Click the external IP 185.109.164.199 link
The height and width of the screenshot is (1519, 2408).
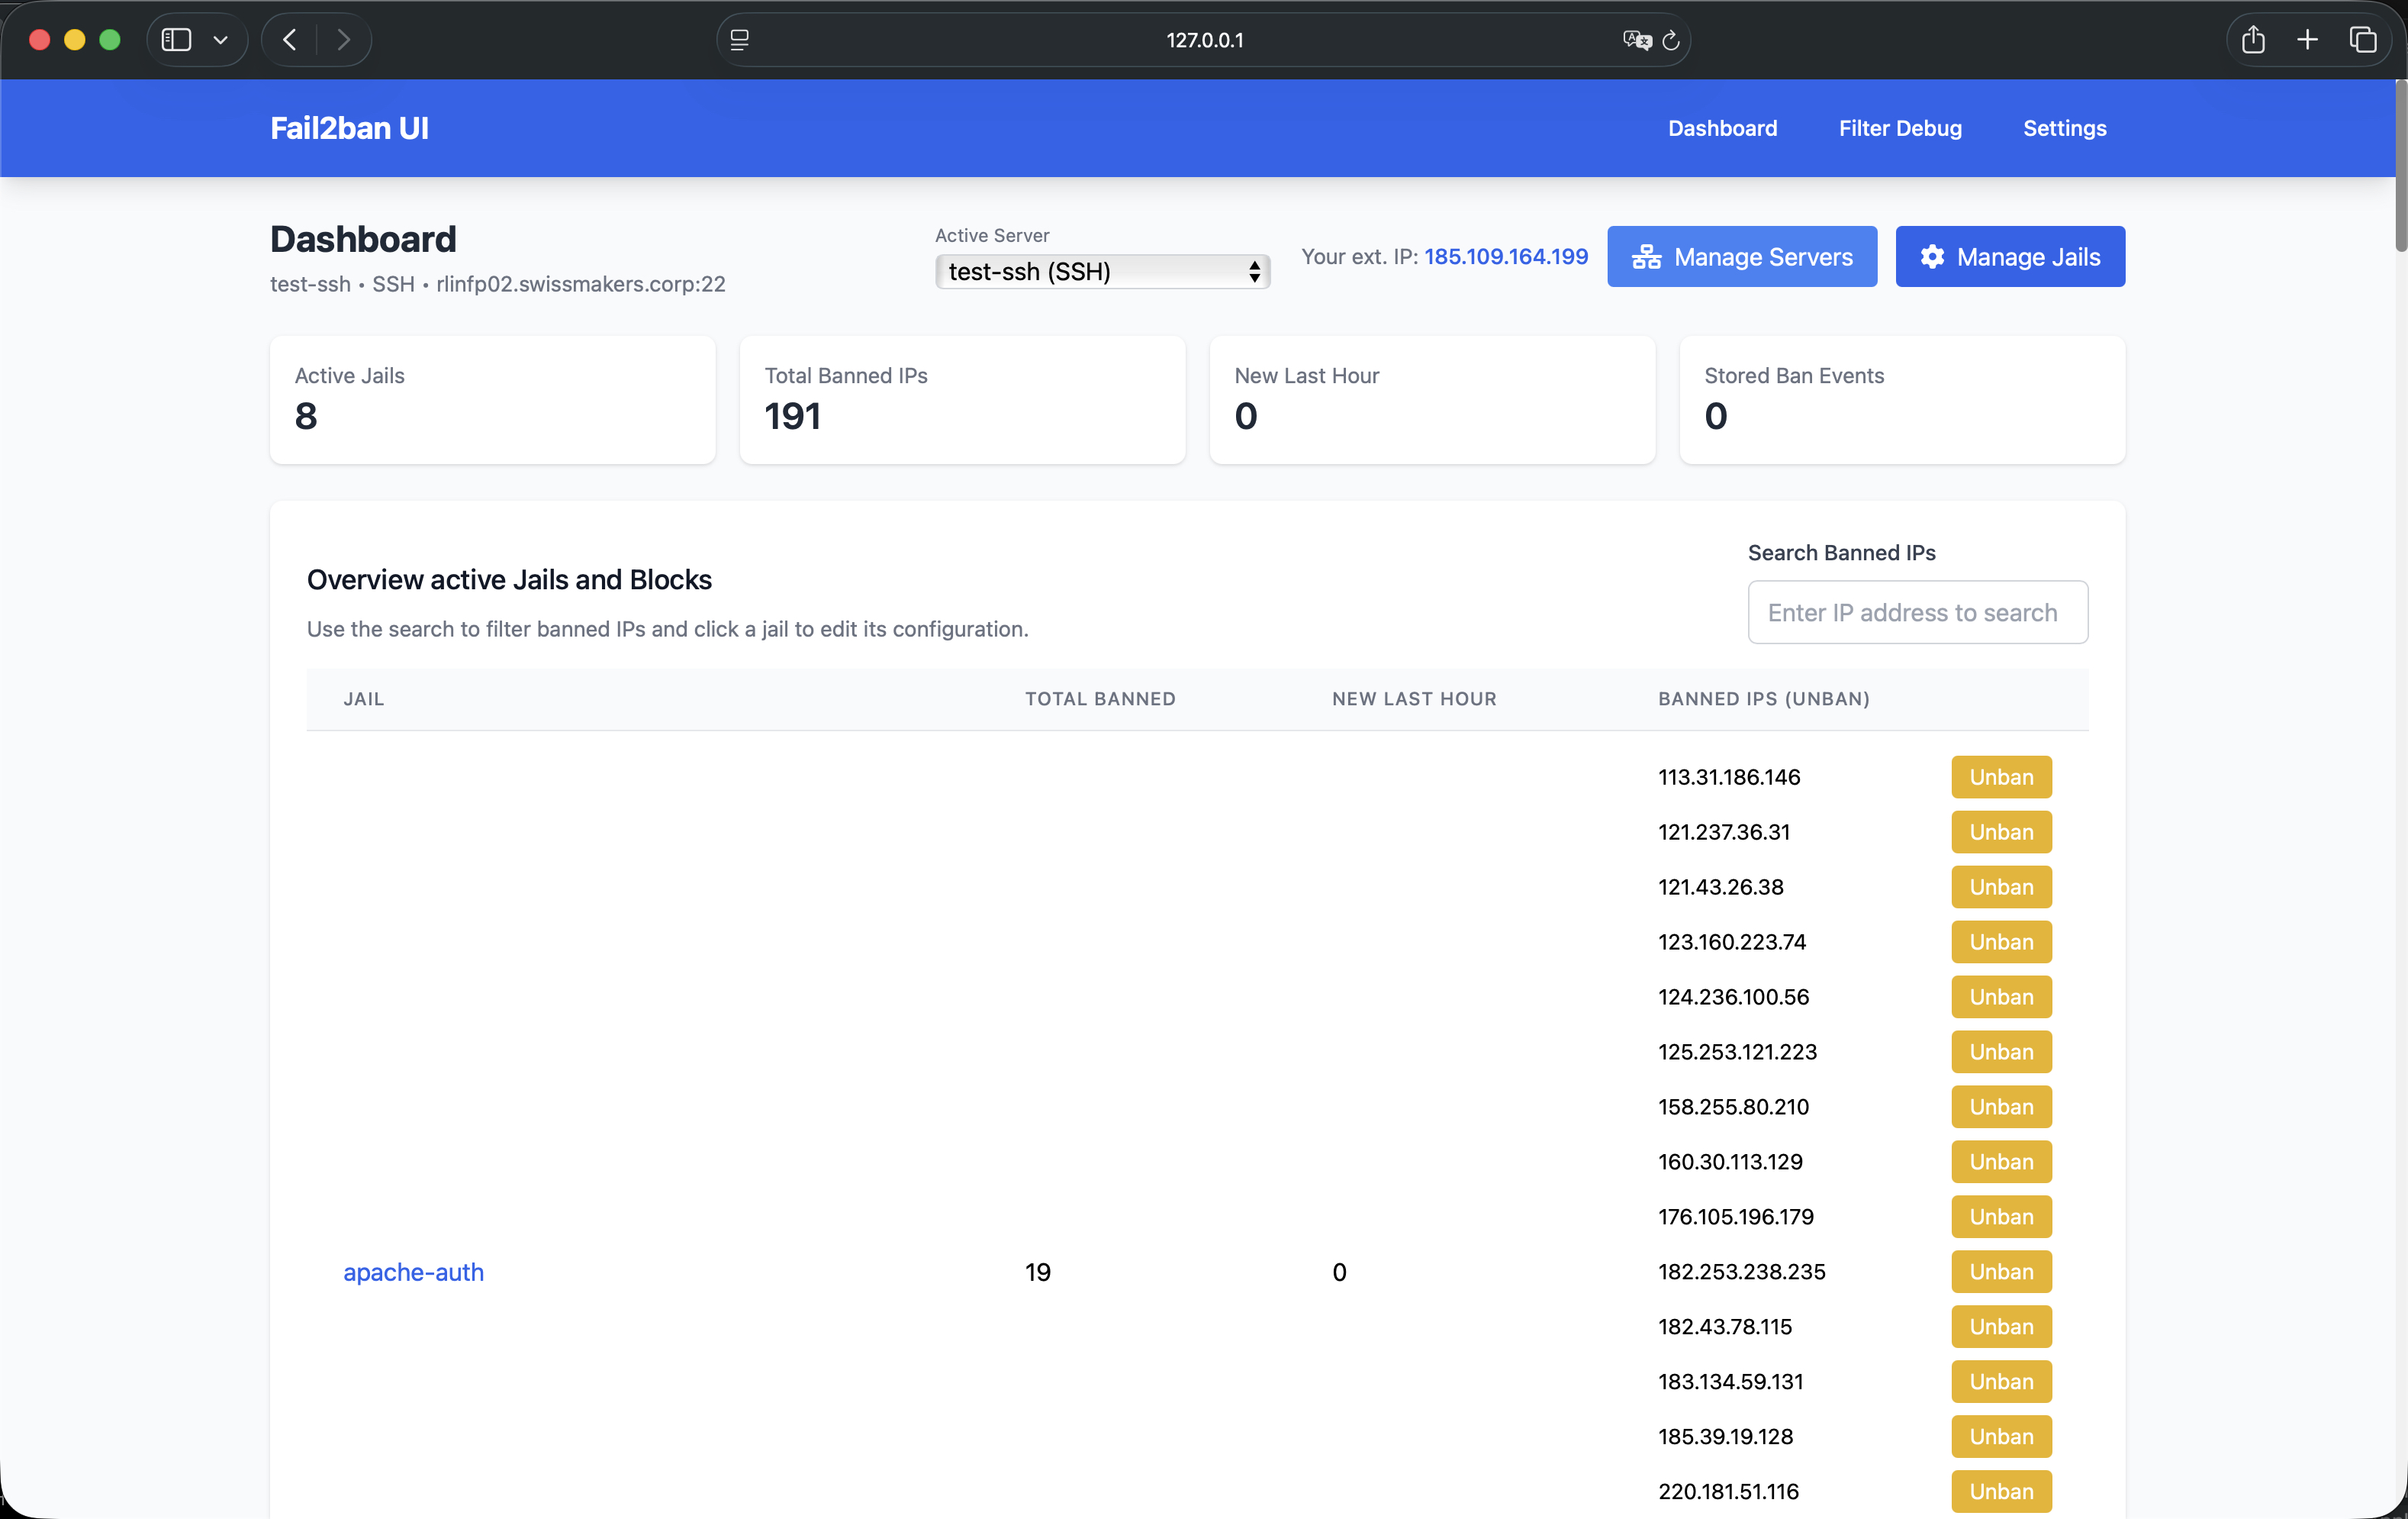tap(1506, 256)
